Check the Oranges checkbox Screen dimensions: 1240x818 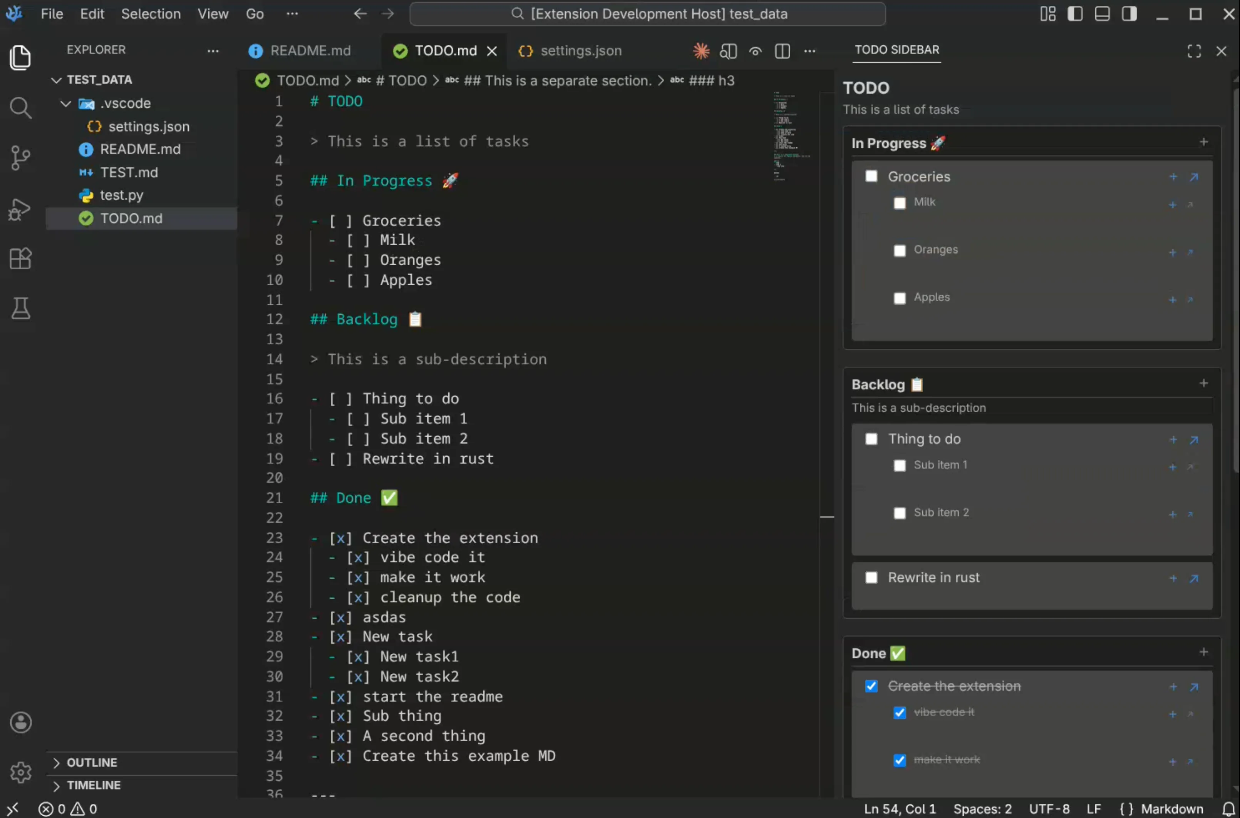pyautogui.click(x=899, y=250)
